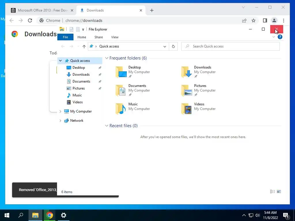Open the File ribbon tab
This screenshot has height=221, width=295.
tap(65, 37)
